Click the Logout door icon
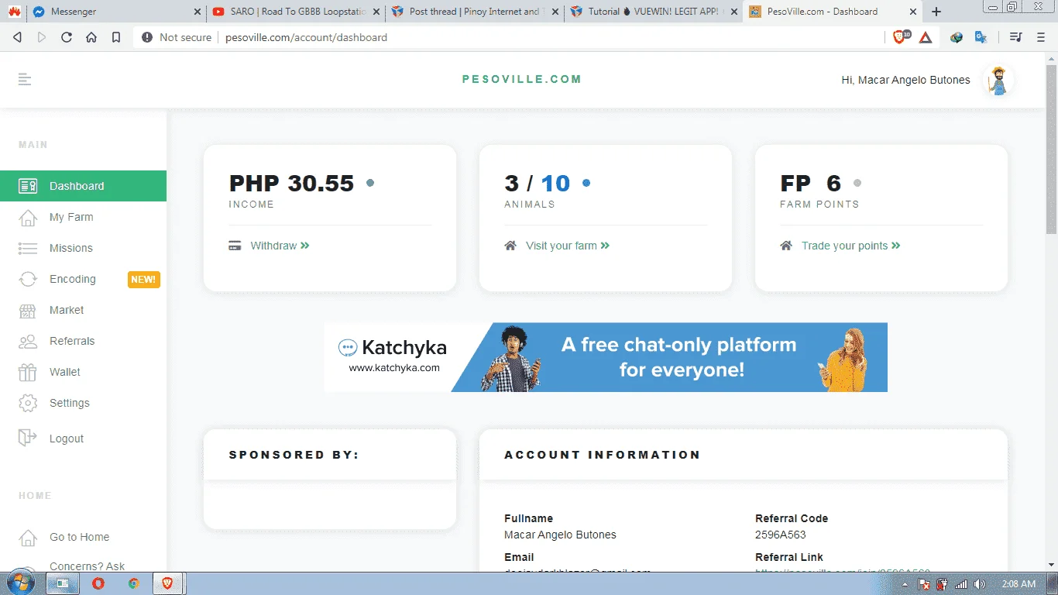This screenshot has height=595, width=1058. (28, 439)
